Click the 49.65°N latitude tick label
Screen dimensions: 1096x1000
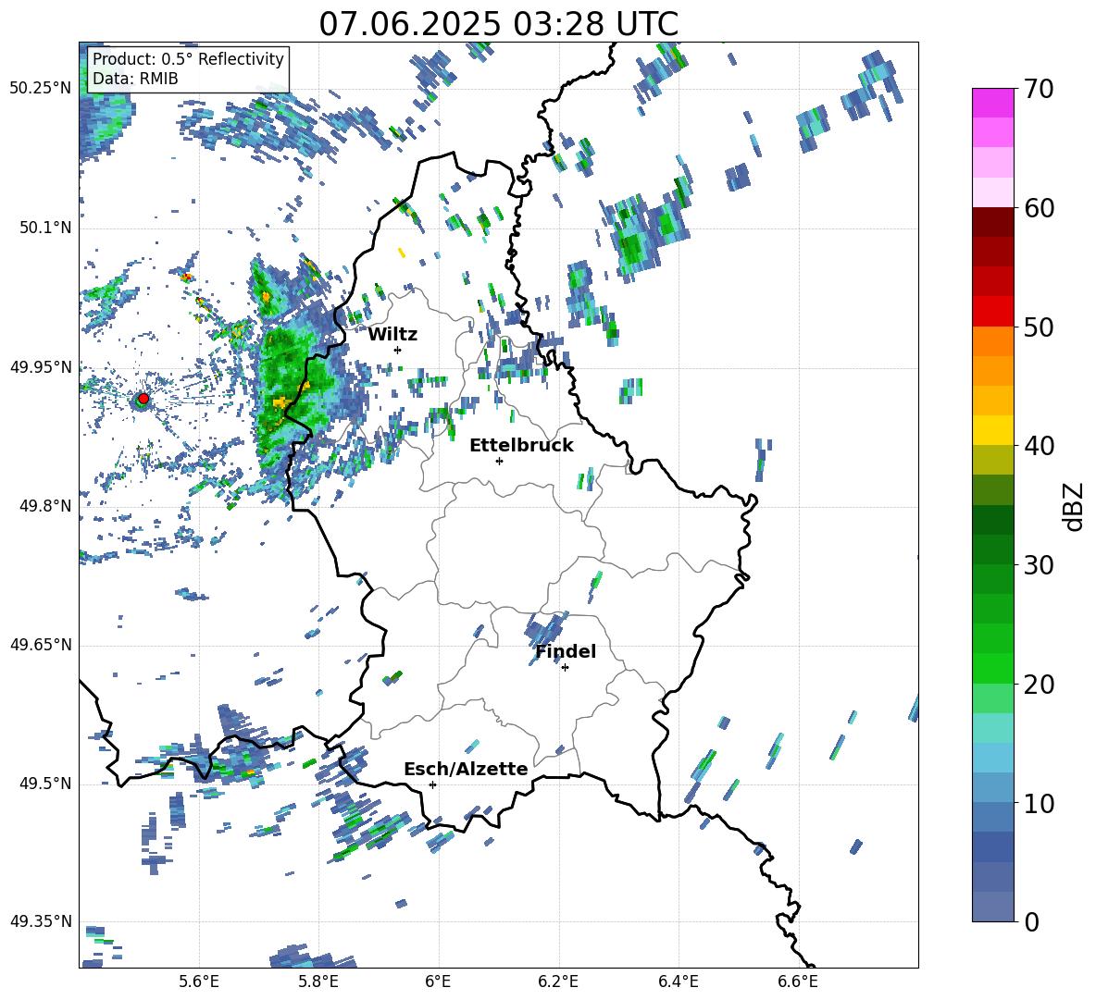(x=41, y=645)
